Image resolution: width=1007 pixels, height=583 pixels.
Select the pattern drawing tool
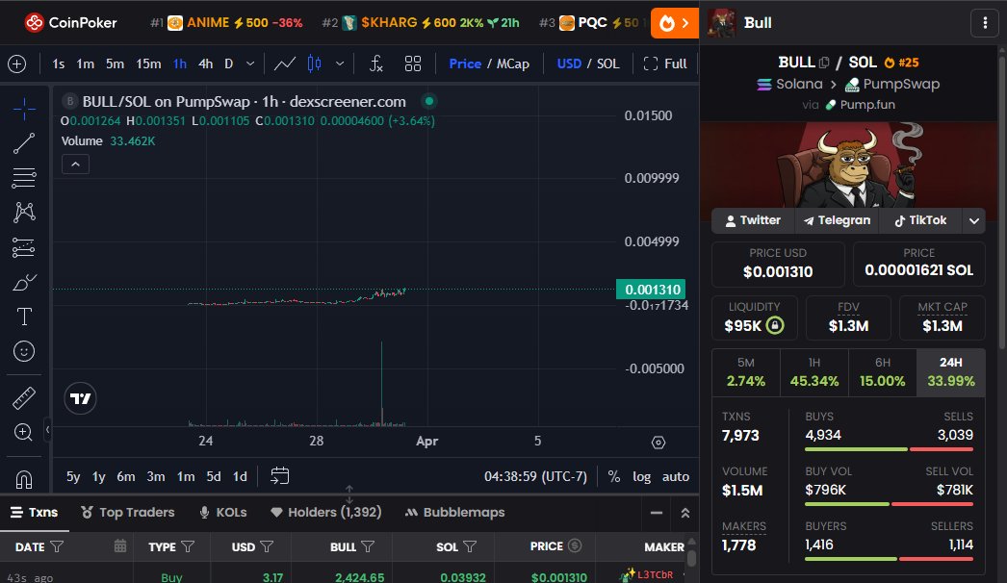click(x=24, y=213)
